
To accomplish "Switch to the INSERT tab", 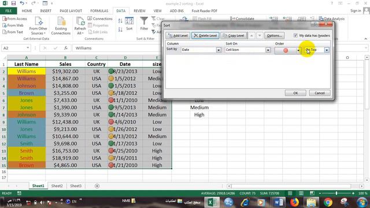I will (46, 11).
